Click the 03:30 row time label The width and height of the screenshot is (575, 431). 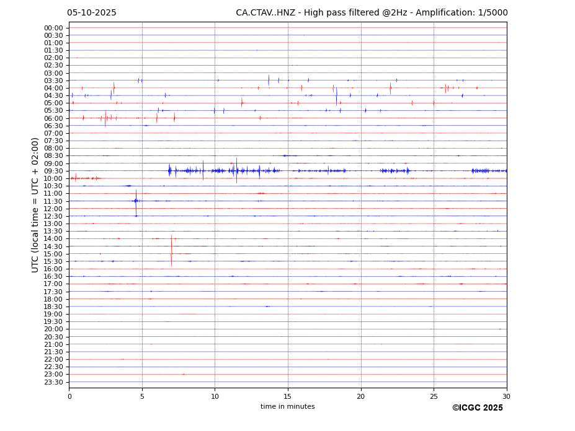[x=53, y=81]
